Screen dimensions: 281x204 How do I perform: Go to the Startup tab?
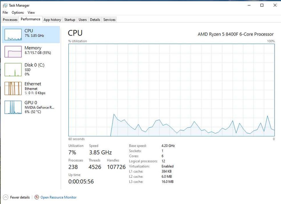pos(70,20)
